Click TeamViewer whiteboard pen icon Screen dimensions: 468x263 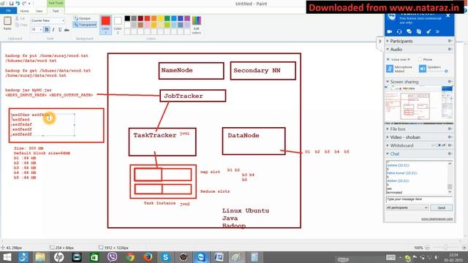(x=429, y=31)
